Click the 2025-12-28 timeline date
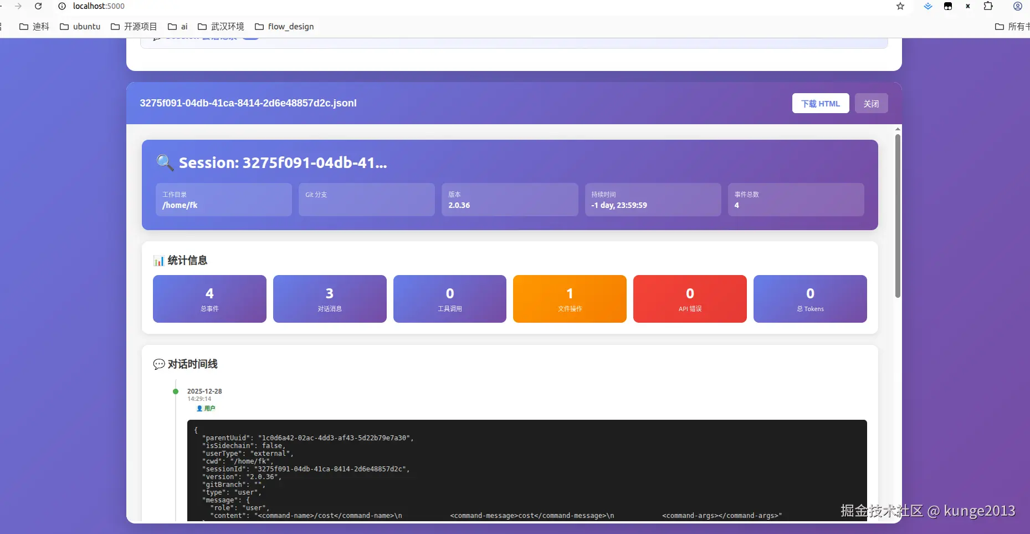 (204, 391)
